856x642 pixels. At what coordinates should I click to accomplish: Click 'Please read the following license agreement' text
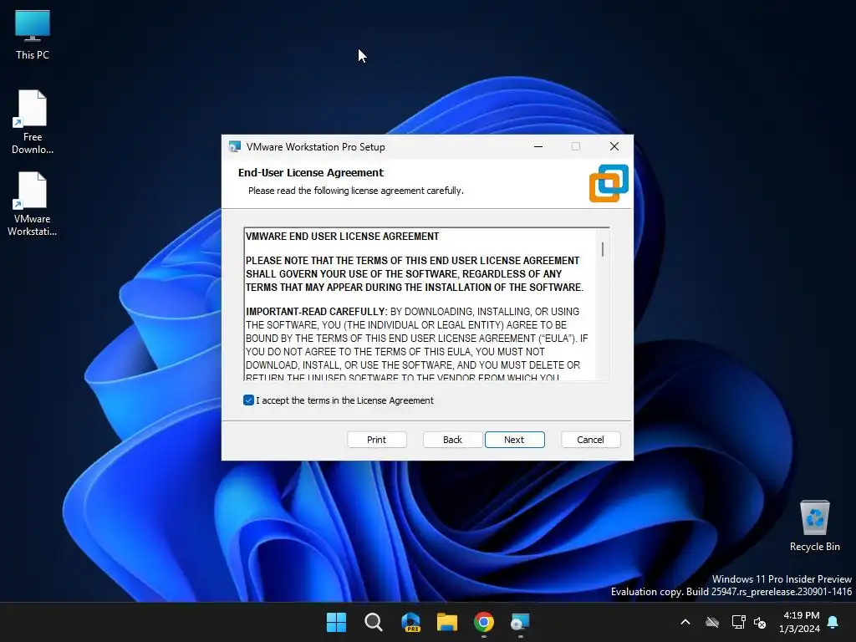pos(355,191)
